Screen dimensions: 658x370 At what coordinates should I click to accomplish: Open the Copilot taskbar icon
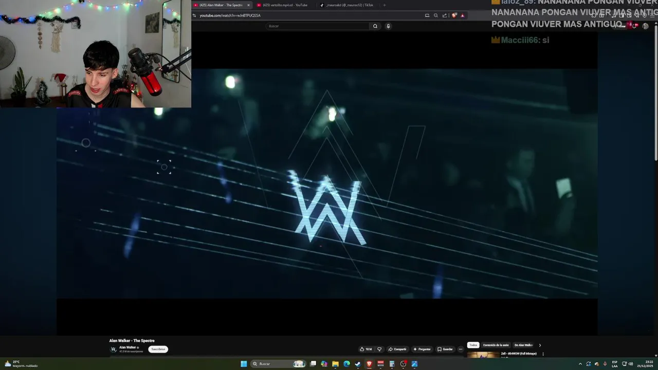(x=324, y=364)
